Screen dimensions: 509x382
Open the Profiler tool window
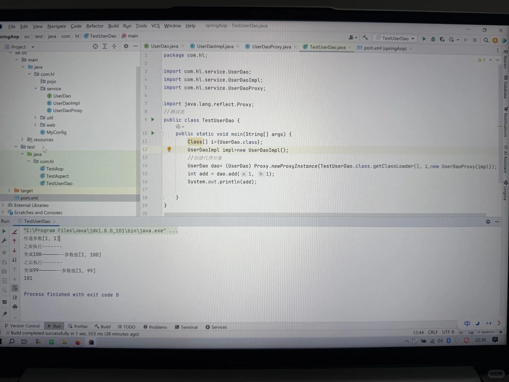[x=78, y=326]
